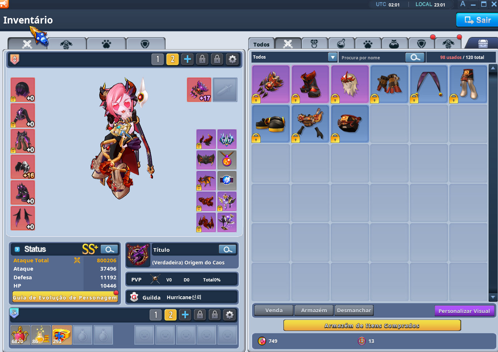
Task: Select the Todos inventory tab
Action: click(x=261, y=44)
